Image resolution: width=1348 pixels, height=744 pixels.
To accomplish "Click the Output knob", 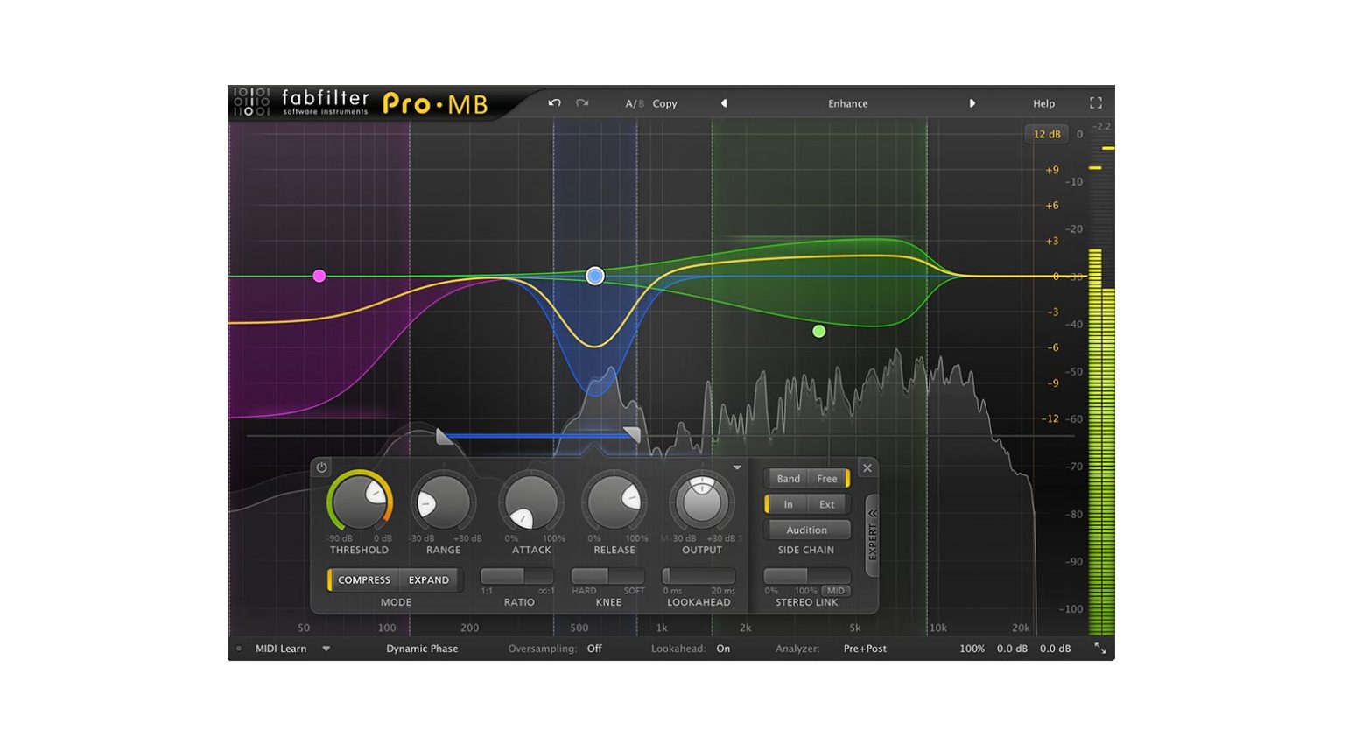I will (701, 502).
